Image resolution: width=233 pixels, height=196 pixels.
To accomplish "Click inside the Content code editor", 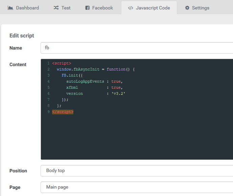I will [x=137, y=109].
